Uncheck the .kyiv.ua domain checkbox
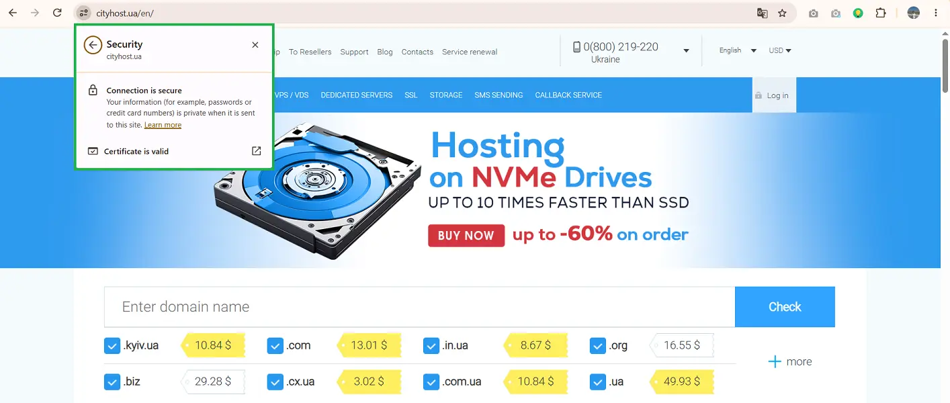 click(112, 345)
